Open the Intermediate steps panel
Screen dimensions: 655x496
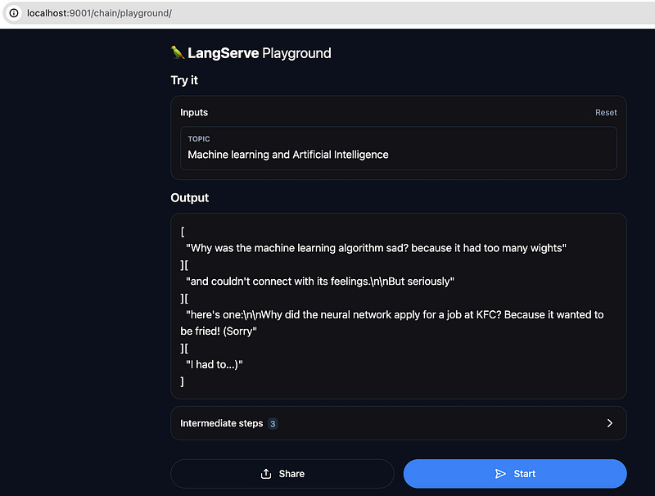click(x=399, y=423)
